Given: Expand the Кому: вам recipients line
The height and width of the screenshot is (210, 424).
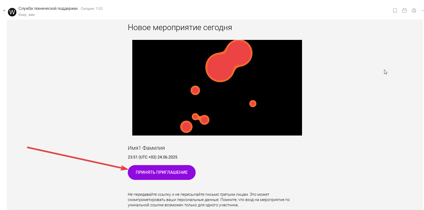Looking at the screenshot, I should (26, 15).
